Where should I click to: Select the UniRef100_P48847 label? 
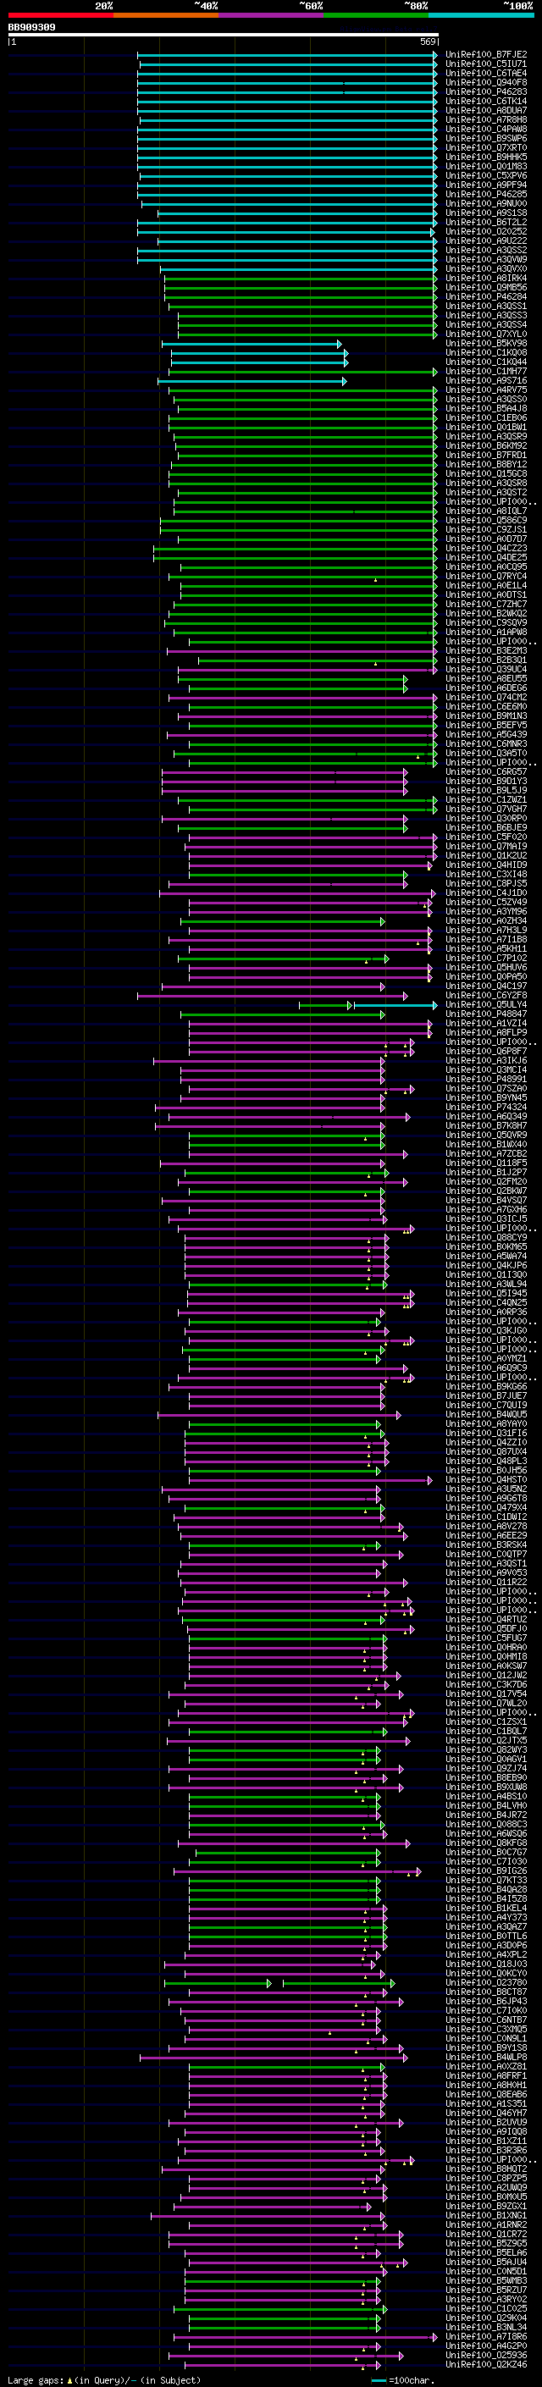(x=486, y=1014)
